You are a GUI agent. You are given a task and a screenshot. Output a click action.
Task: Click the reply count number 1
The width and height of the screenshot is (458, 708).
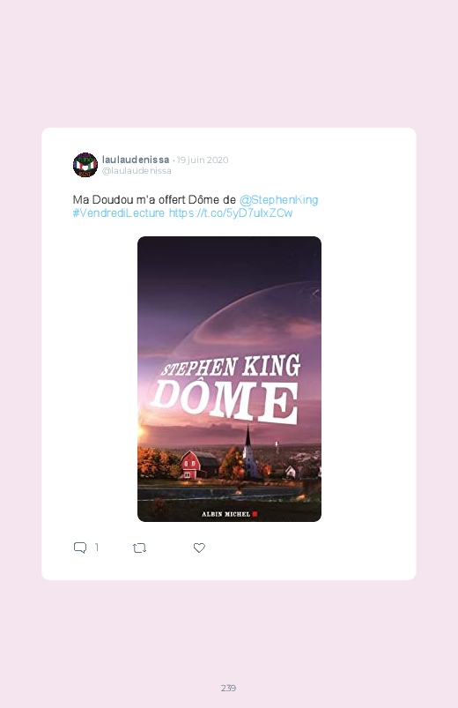pos(97,548)
